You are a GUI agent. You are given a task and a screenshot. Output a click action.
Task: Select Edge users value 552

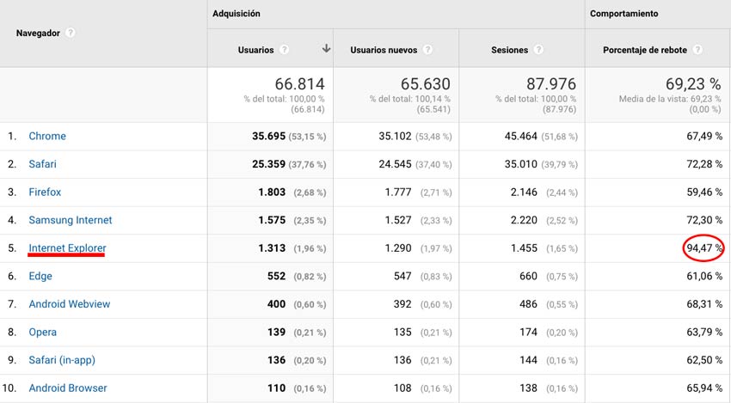click(276, 276)
